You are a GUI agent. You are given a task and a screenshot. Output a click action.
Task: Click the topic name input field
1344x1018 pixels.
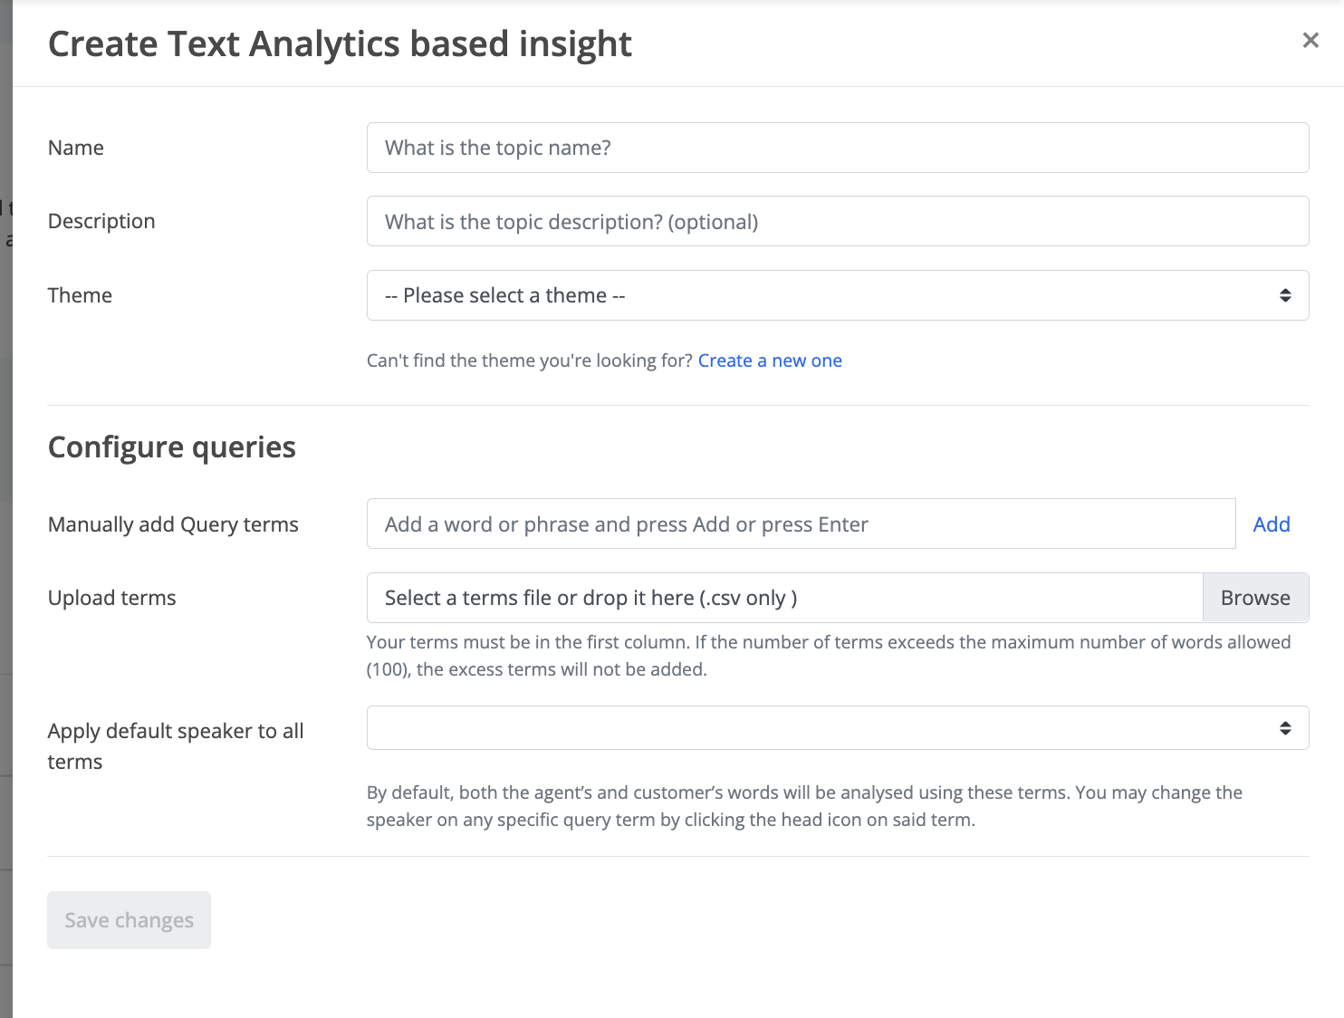838,148
